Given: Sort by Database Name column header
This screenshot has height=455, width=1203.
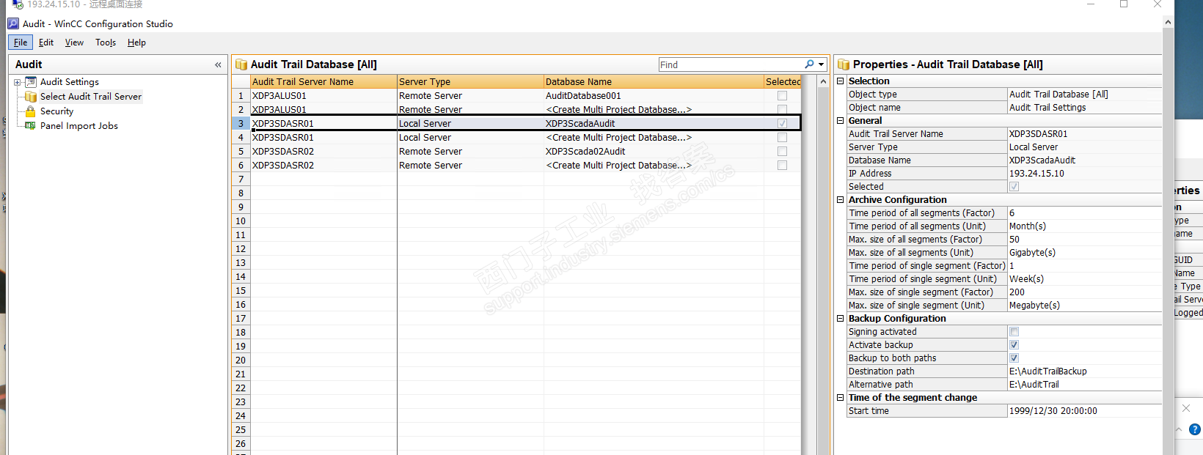Looking at the screenshot, I should (654, 82).
